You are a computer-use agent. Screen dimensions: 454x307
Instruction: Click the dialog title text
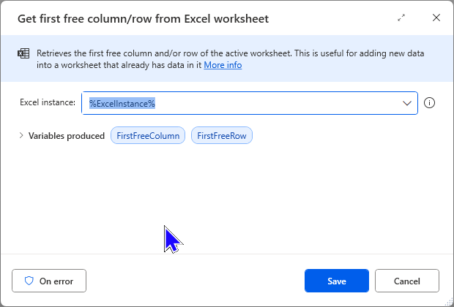tap(143, 19)
